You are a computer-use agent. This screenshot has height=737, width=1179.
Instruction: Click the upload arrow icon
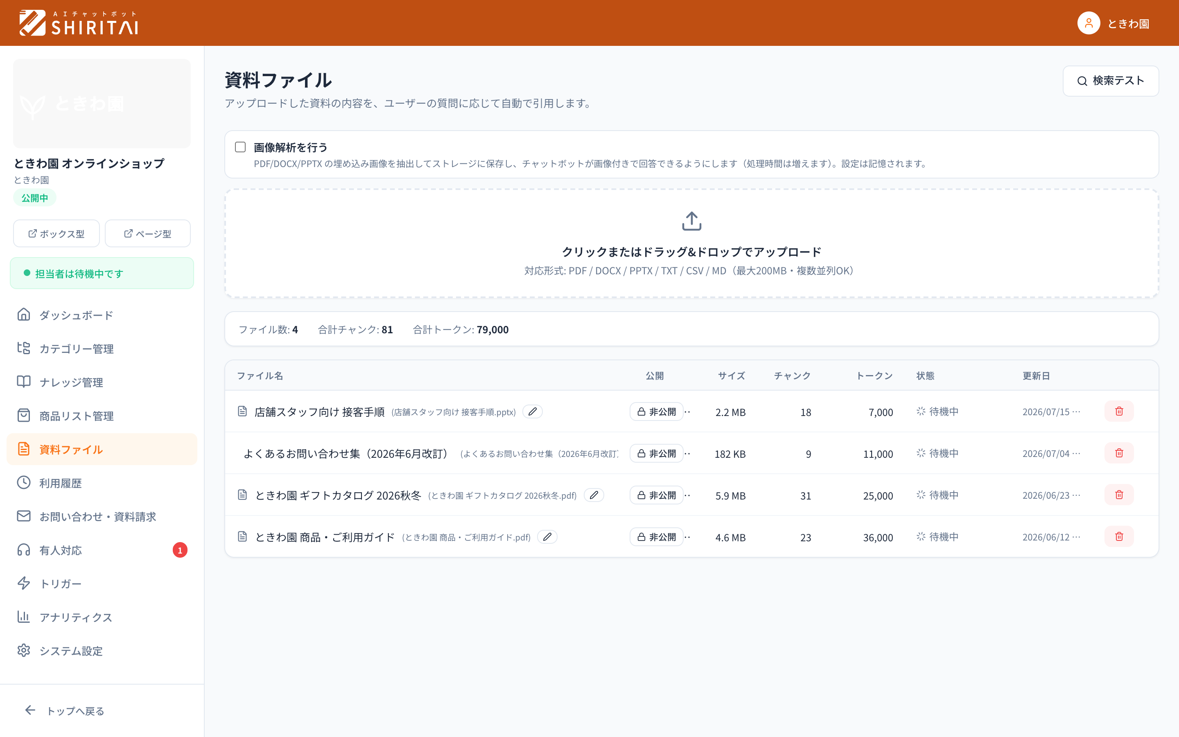[x=691, y=221]
